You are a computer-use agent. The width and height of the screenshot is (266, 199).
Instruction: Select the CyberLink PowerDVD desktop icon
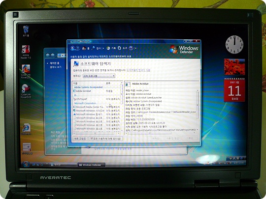point(26,91)
